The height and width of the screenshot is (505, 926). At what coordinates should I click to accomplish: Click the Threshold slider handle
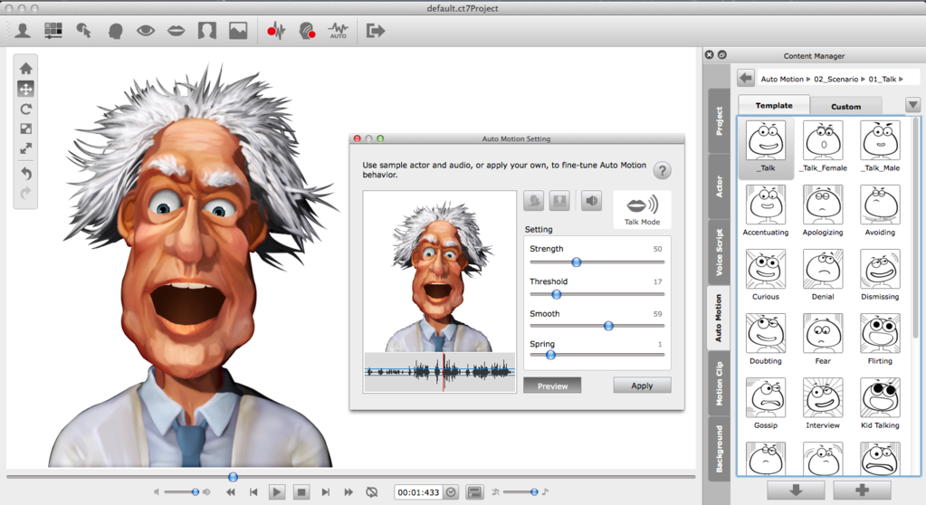557,294
